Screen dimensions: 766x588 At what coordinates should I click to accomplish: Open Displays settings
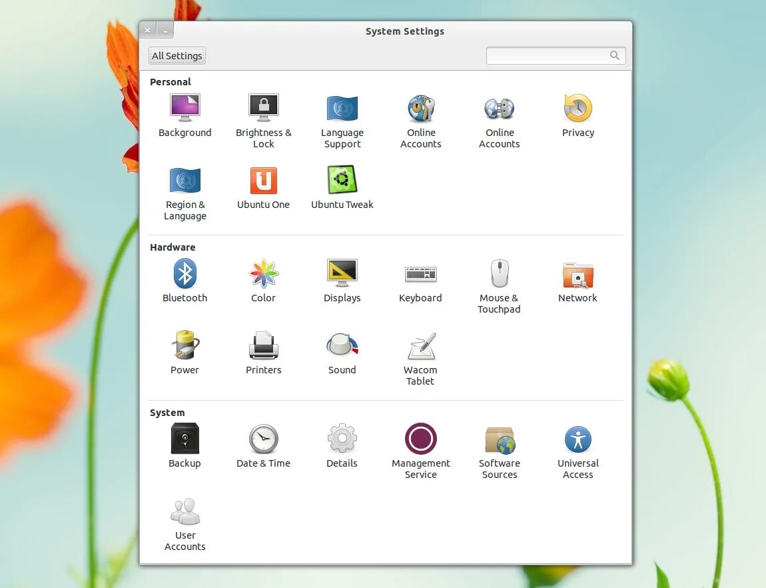342,273
